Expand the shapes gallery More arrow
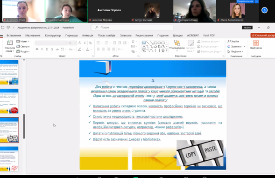Screen dimensions: 275x178 coord(167,50)
